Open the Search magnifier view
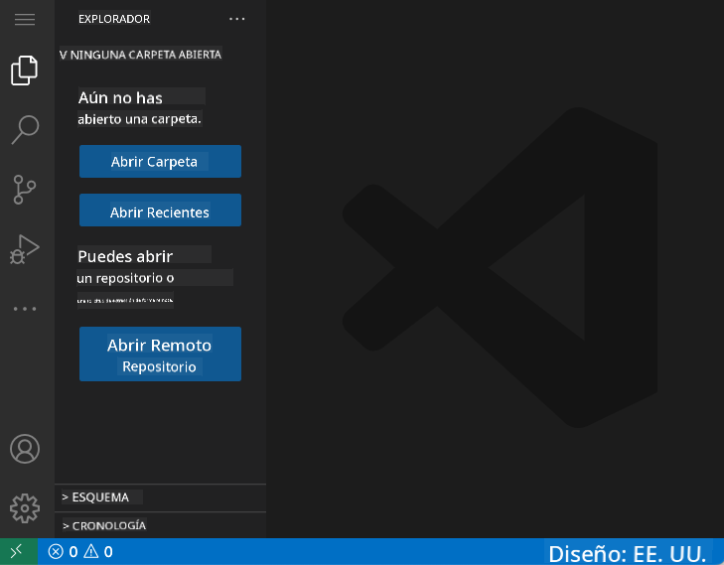724x565 pixels. pyautogui.click(x=25, y=129)
